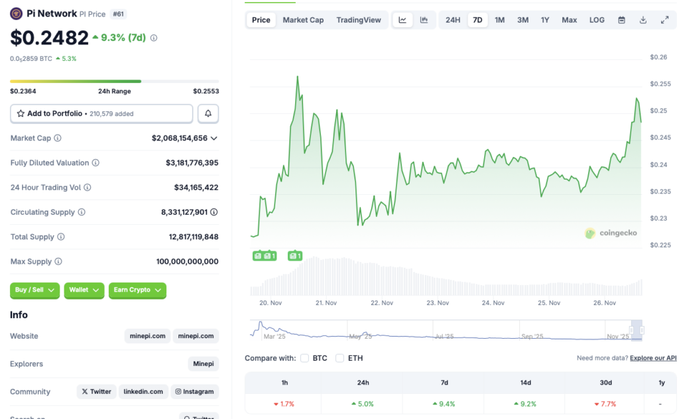Download chart data icon
This screenshot has width=679, height=419.
click(x=643, y=20)
